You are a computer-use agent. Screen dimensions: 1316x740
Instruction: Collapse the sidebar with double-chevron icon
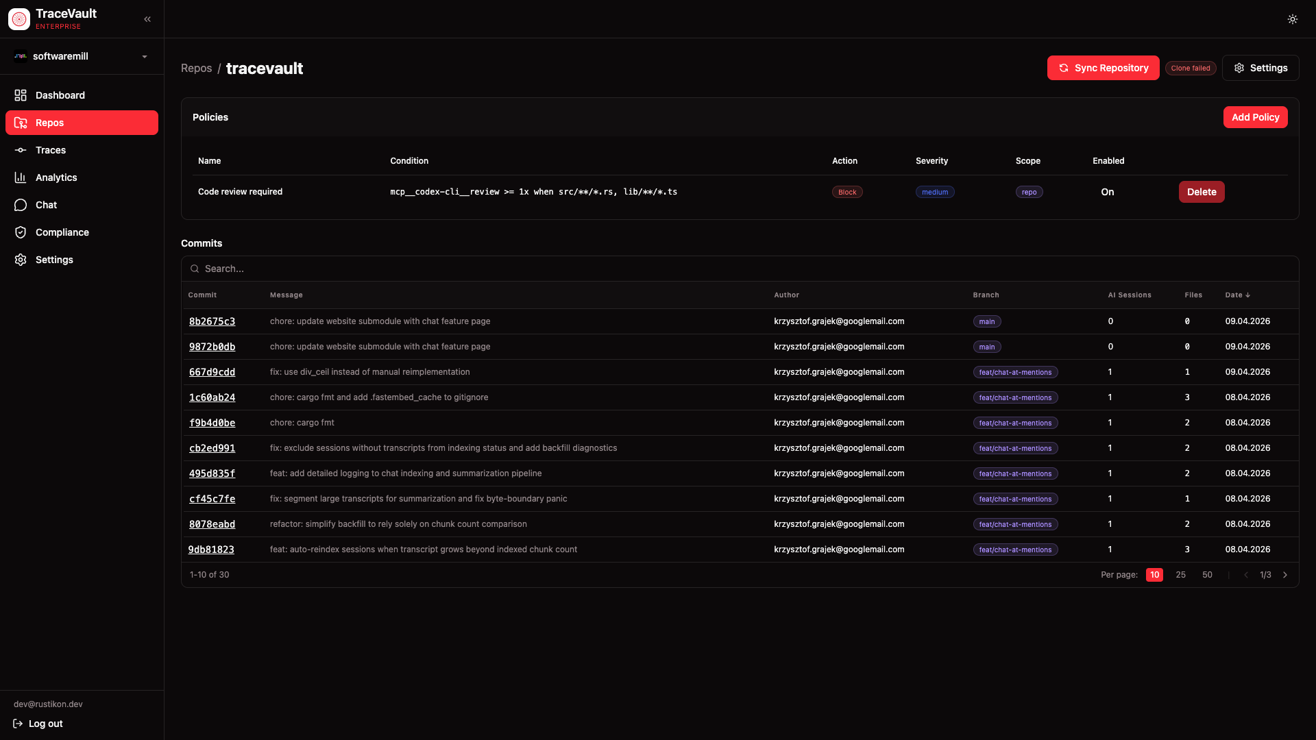147,19
